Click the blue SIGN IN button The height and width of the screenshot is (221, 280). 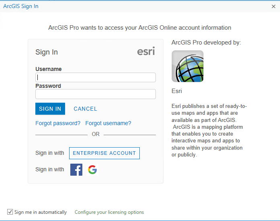50,109
